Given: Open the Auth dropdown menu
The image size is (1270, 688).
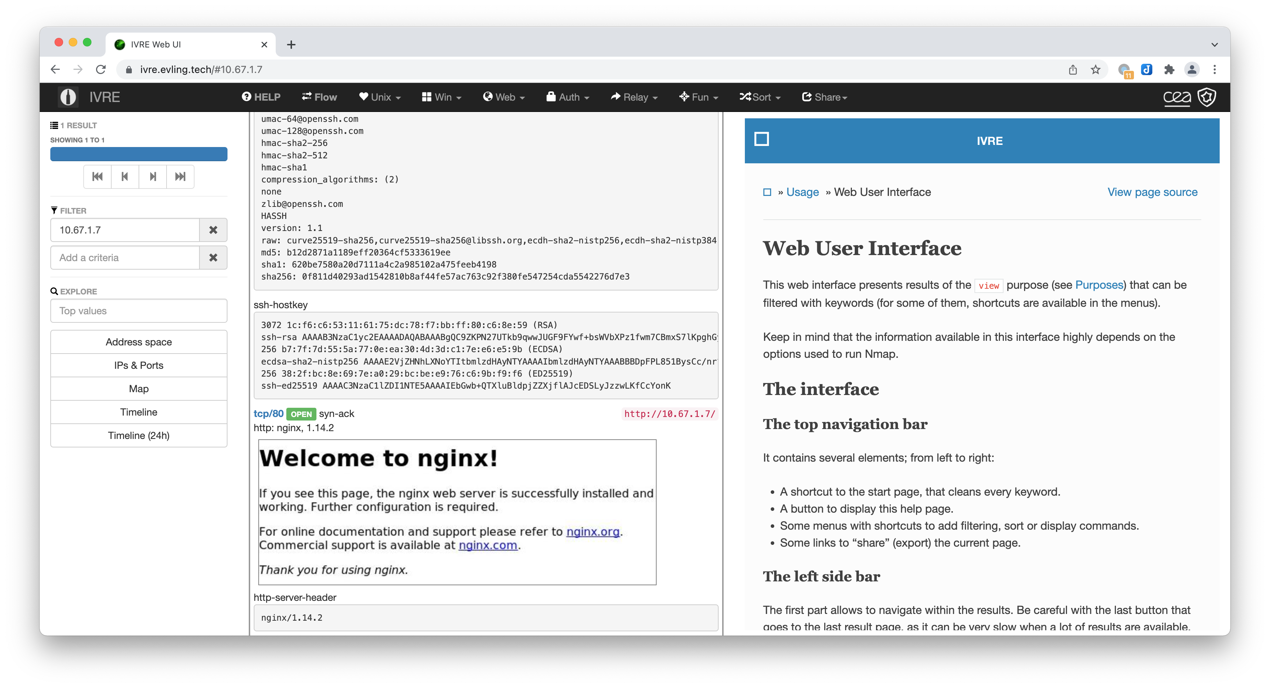Looking at the screenshot, I should pos(569,97).
